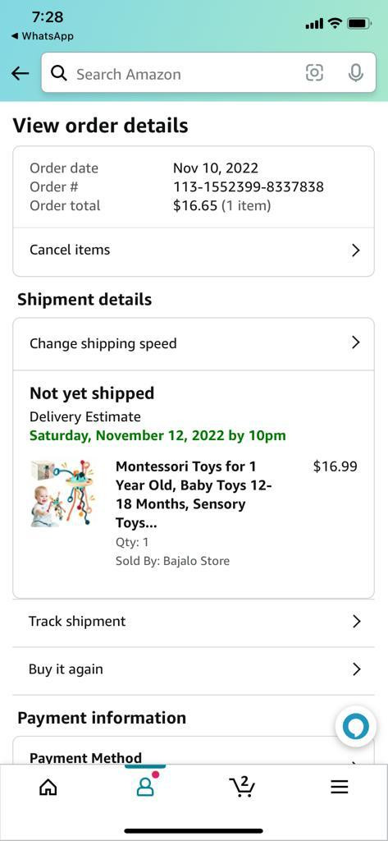Open the Montessori Toys product title
The height and width of the screenshot is (841, 388).
click(194, 494)
